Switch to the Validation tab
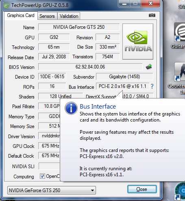The height and width of the screenshot is (201, 185). [69, 16]
